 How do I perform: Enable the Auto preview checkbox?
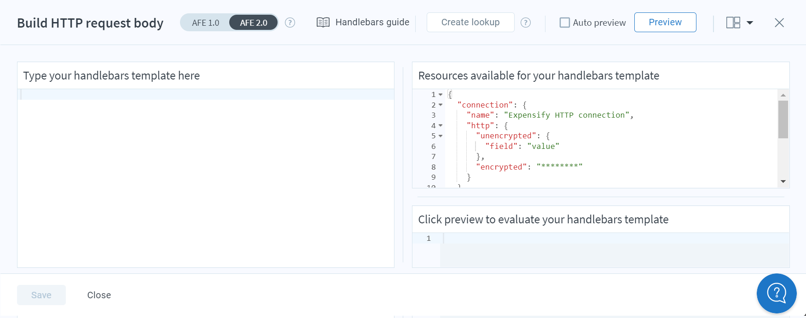coord(564,23)
